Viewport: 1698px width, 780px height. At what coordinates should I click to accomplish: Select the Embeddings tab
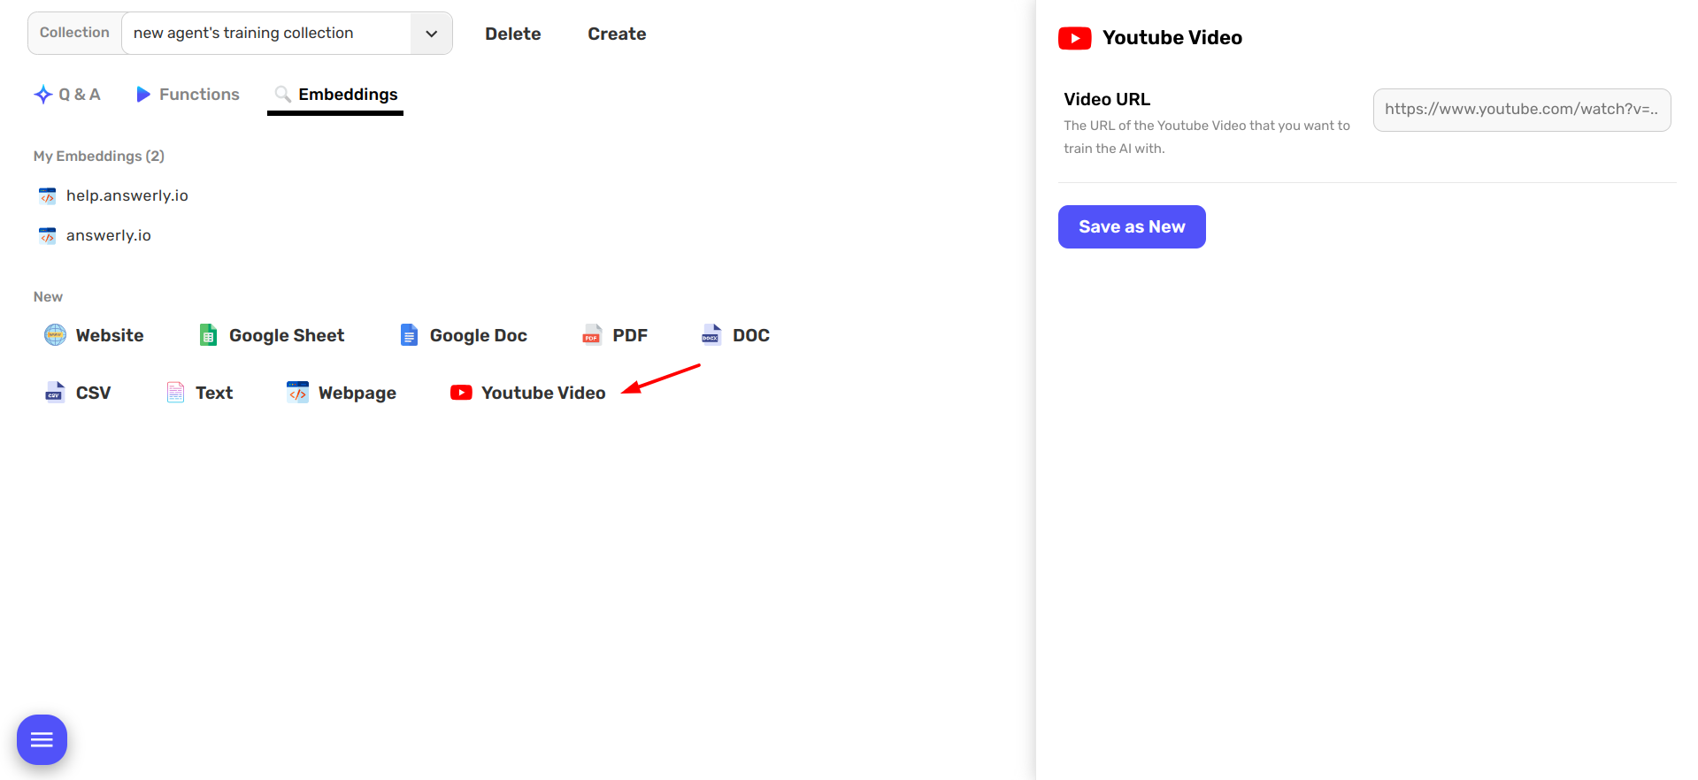336,95
